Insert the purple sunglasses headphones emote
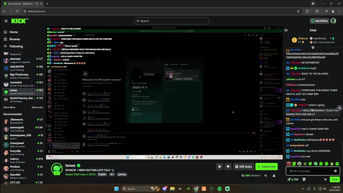 (299, 164)
